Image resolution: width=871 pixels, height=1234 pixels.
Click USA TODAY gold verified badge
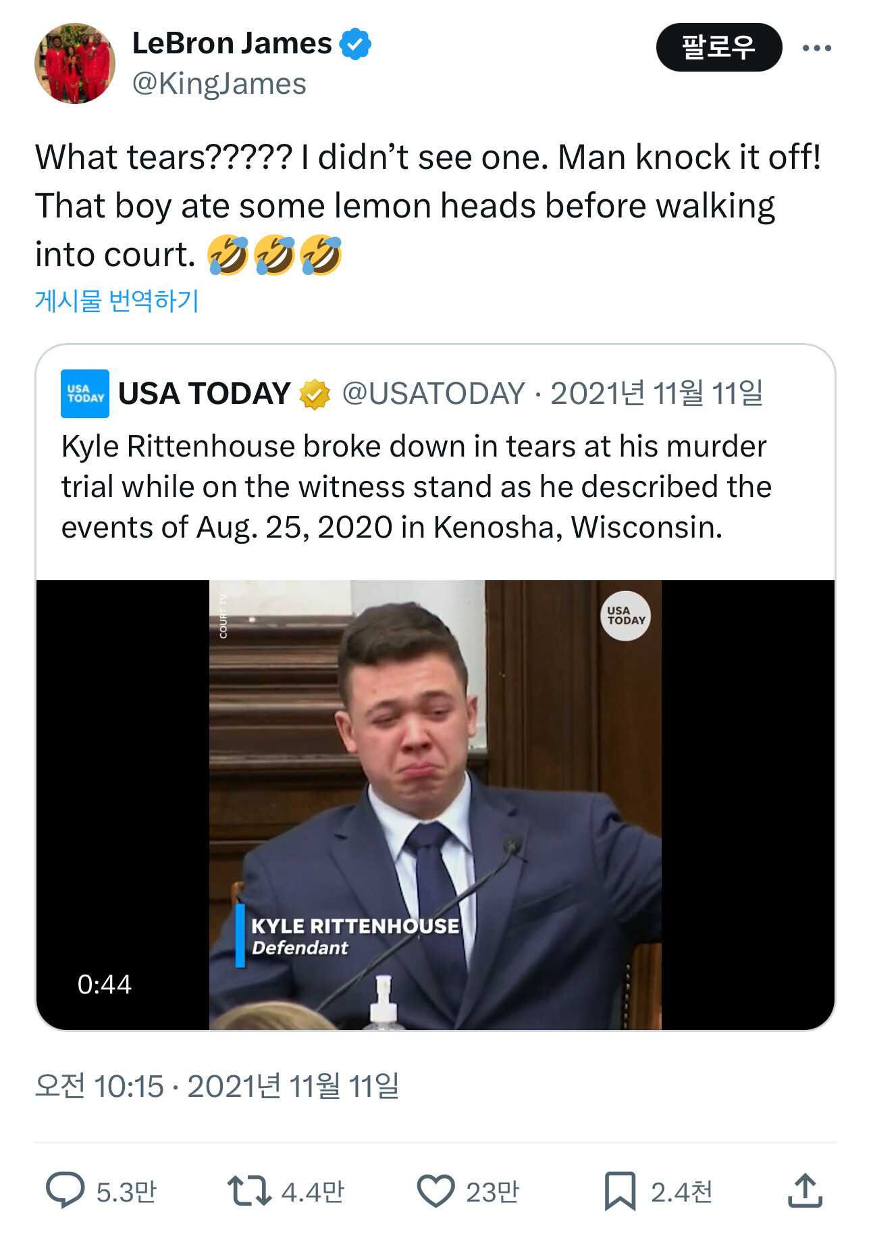(315, 394)
